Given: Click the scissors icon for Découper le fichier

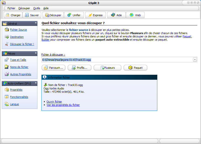Looking at the screenshot, I should (x=7, y=44).
